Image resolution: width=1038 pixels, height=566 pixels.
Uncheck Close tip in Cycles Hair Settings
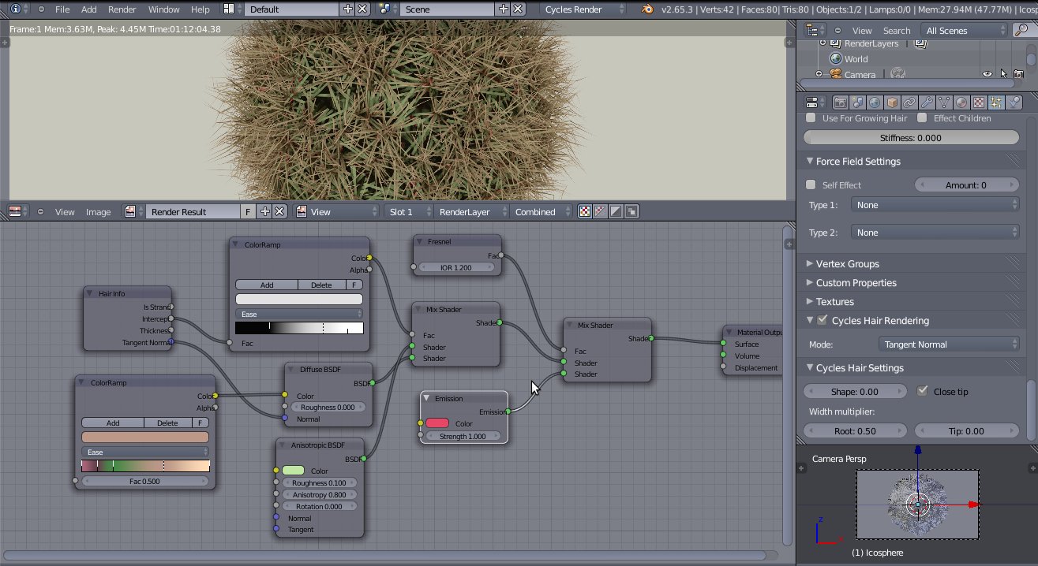pos(923,391)
